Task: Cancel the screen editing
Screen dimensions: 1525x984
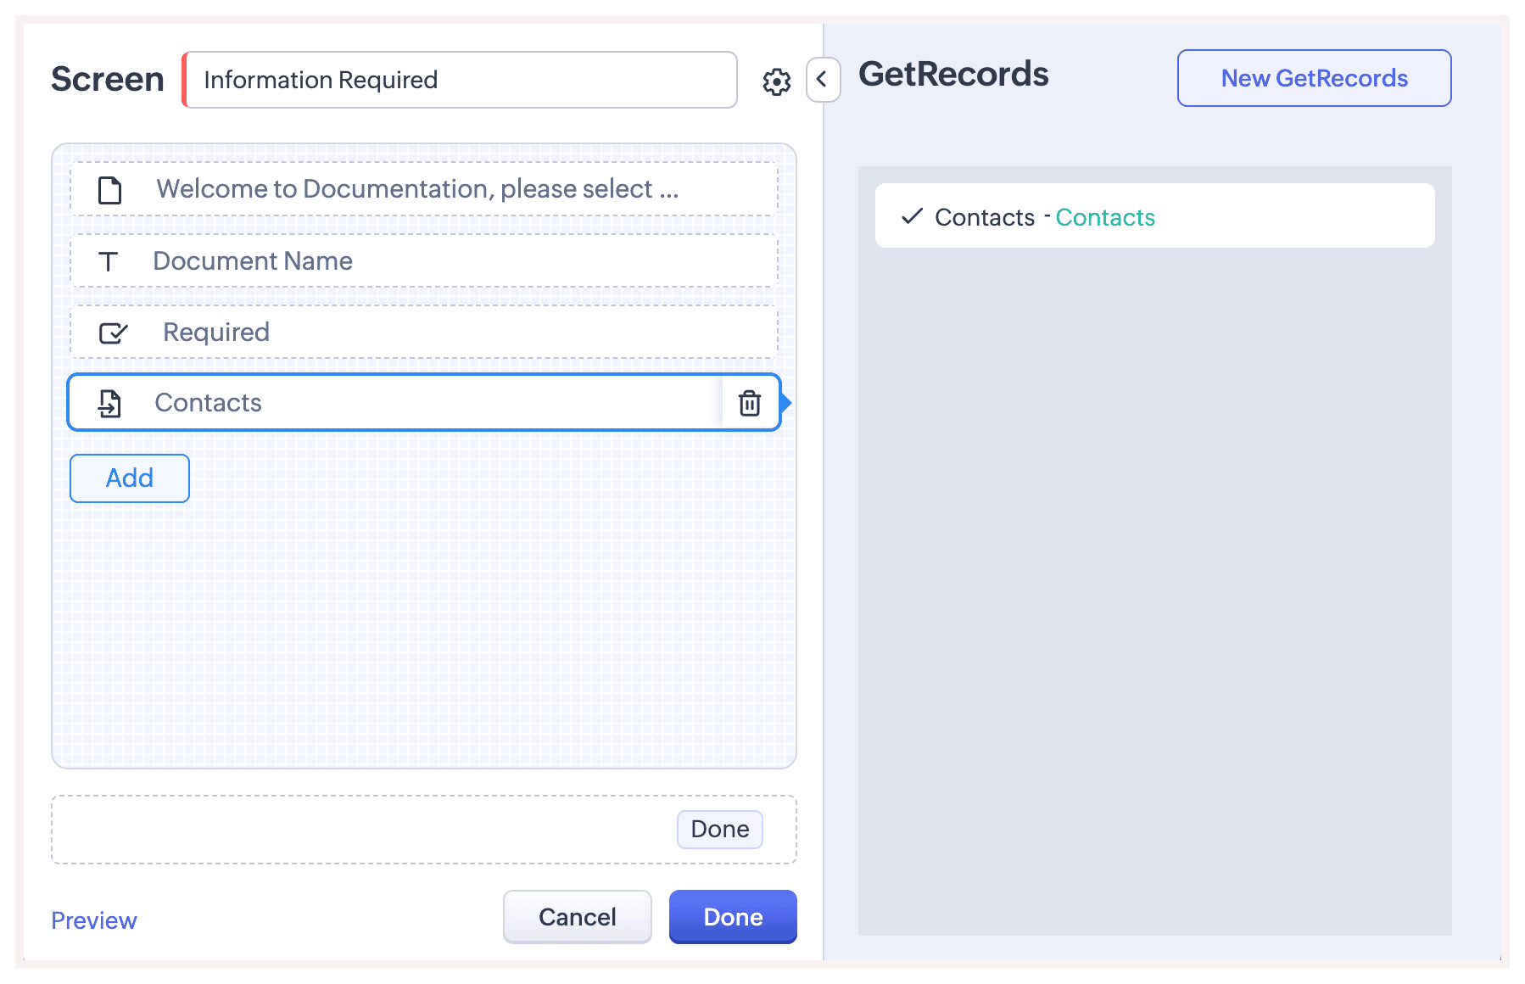Action: coord(577,917)
